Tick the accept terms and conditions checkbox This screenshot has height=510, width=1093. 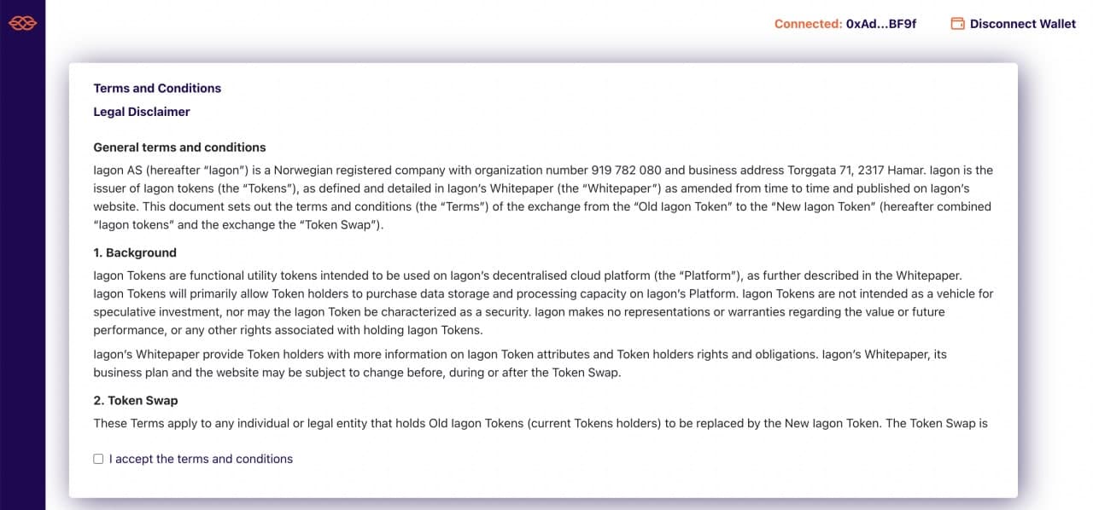click(98, 459)
